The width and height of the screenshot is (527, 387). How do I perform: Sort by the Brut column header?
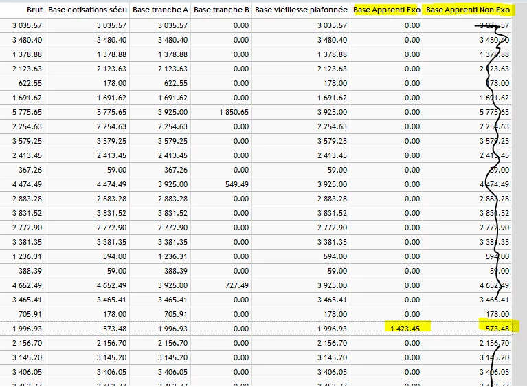34,10
